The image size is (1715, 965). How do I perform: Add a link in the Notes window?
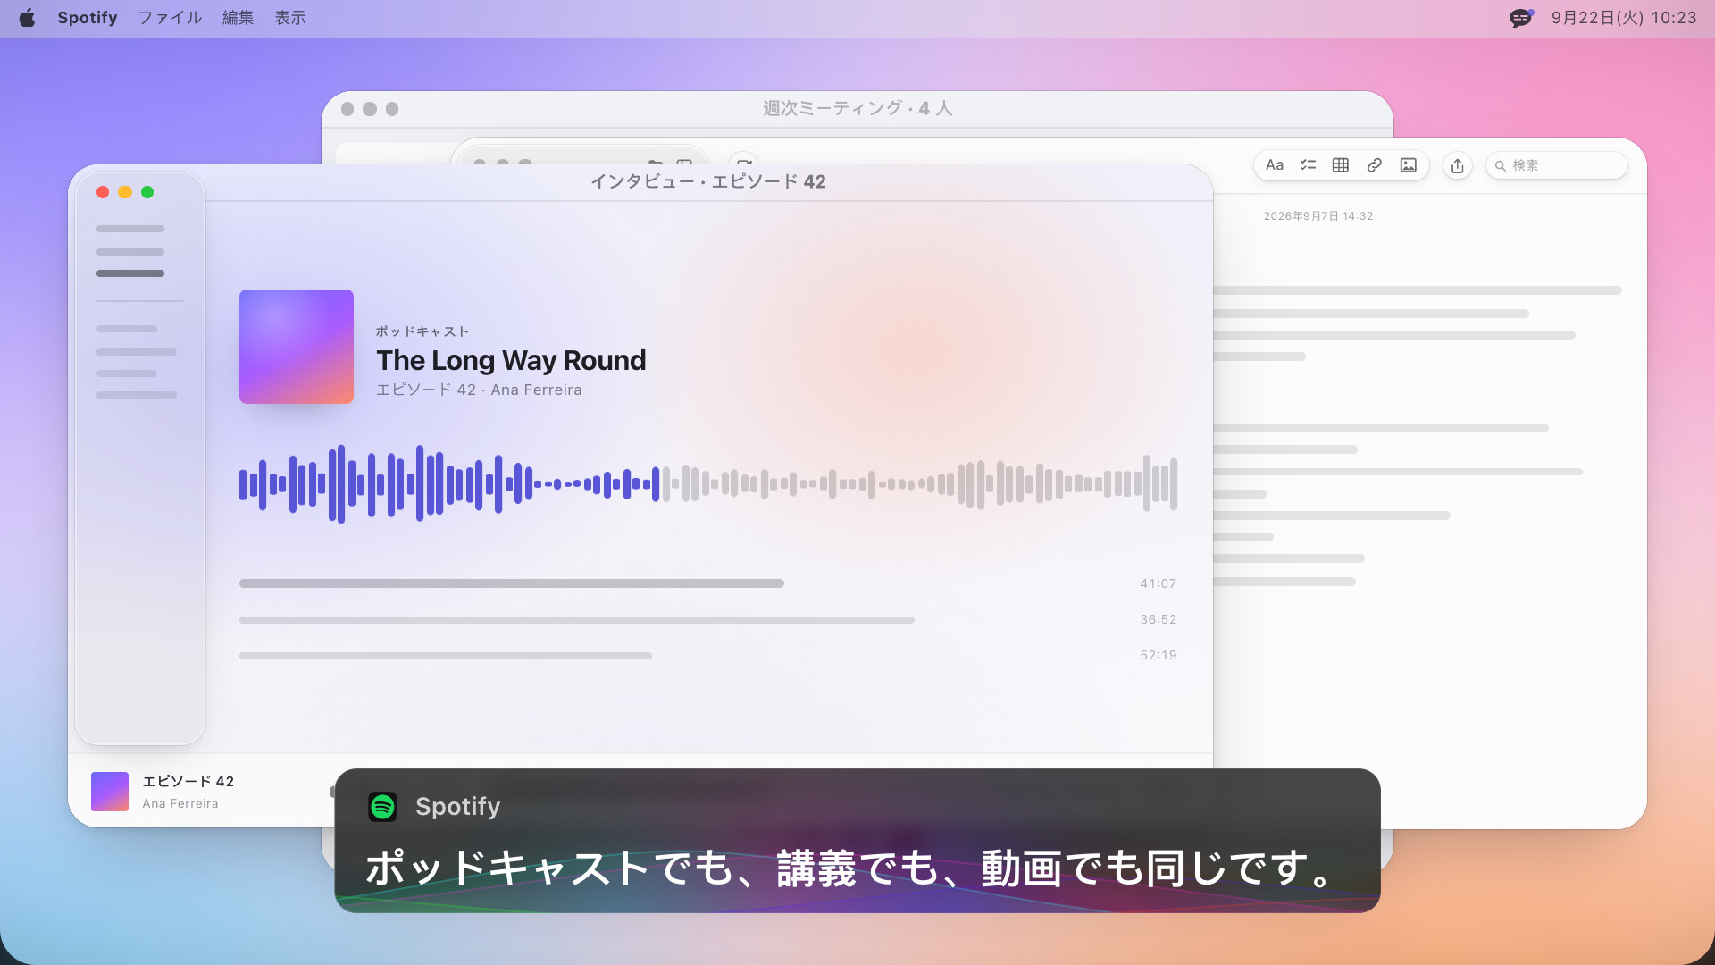[x=1375, y=165]
